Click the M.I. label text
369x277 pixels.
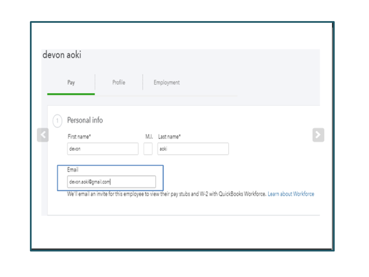coord(149,136)
